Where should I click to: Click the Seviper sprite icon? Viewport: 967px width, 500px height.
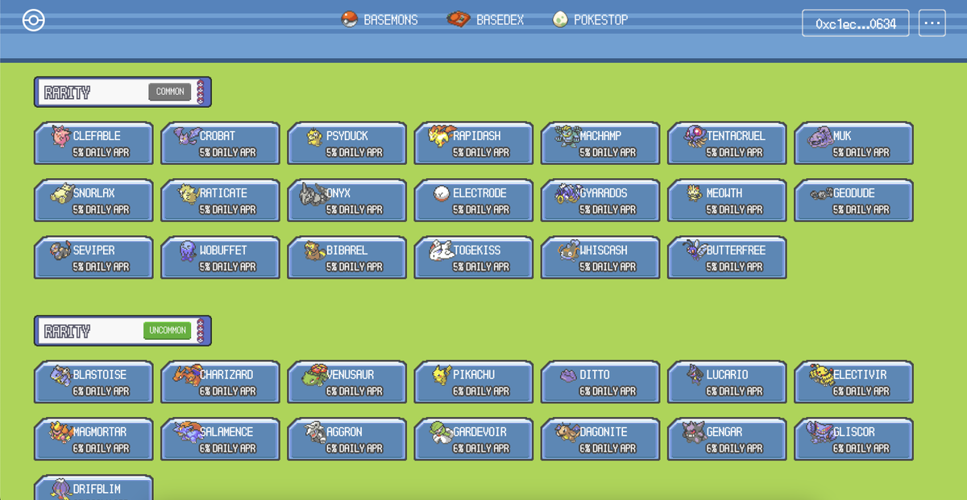coord(61,251)
